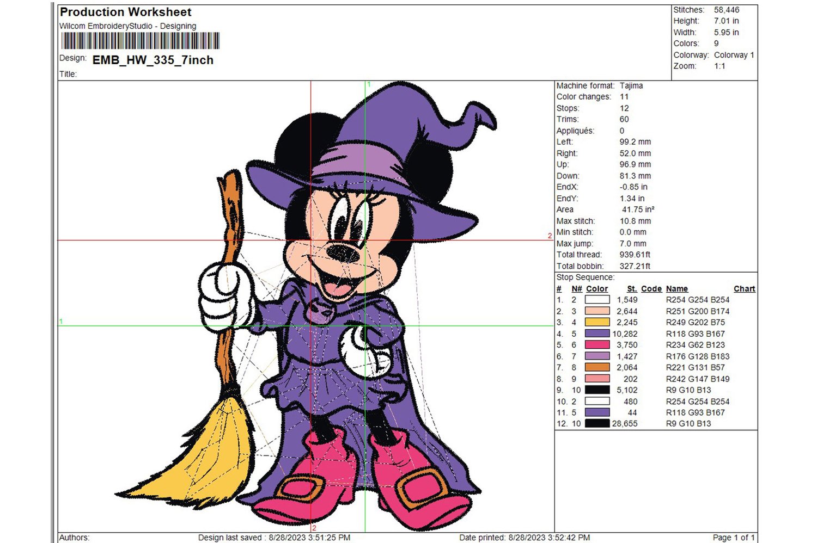817x543 pixels.
Task: Click the total thread value "939.61ft"
Action: pos(635,255)
